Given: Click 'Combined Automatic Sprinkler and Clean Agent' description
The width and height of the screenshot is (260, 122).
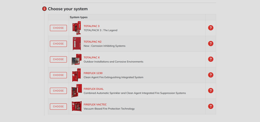Looking at the screenshot, I should [135, 93].
